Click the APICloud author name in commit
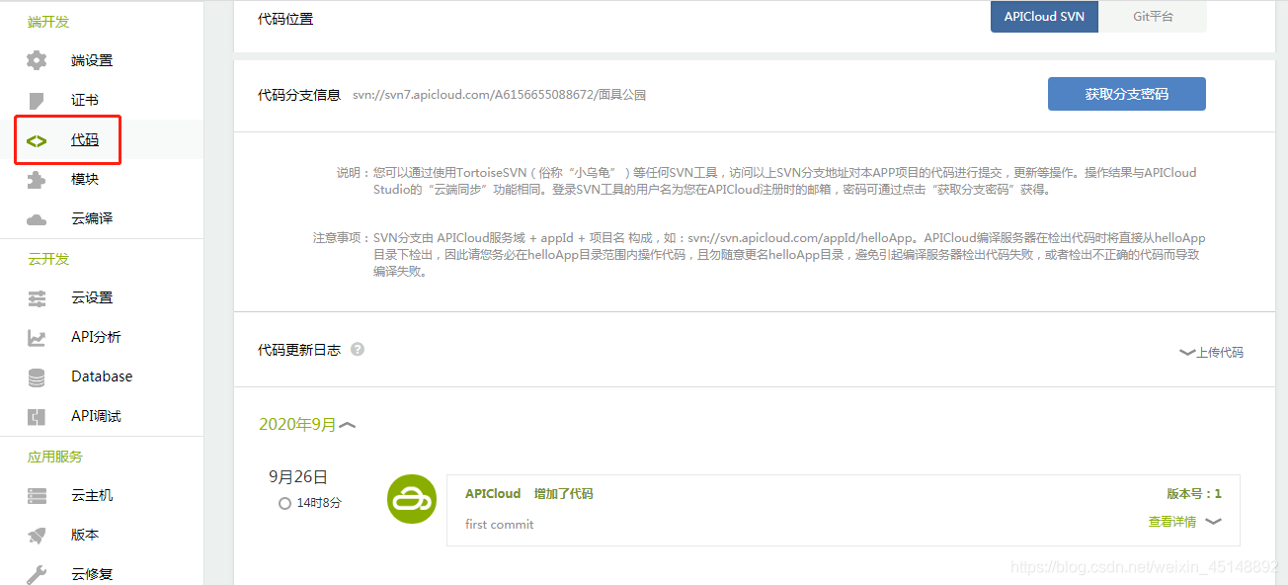Image resolution: width=1288 pixels, height=585 pixels. 493,493
